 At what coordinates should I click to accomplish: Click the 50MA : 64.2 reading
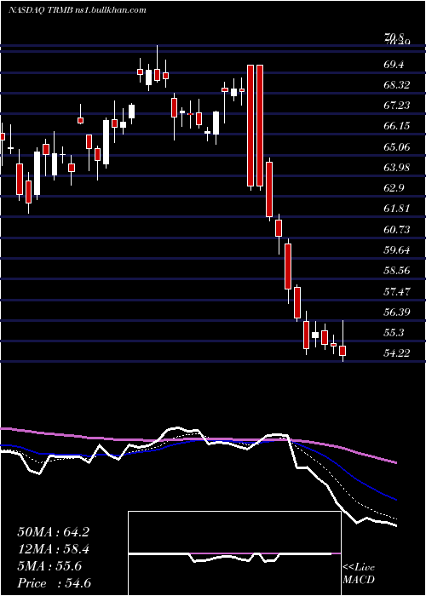coord(54,532)
